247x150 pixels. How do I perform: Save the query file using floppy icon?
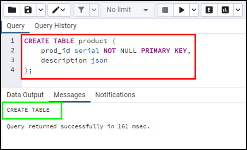[x=28, y=10]
